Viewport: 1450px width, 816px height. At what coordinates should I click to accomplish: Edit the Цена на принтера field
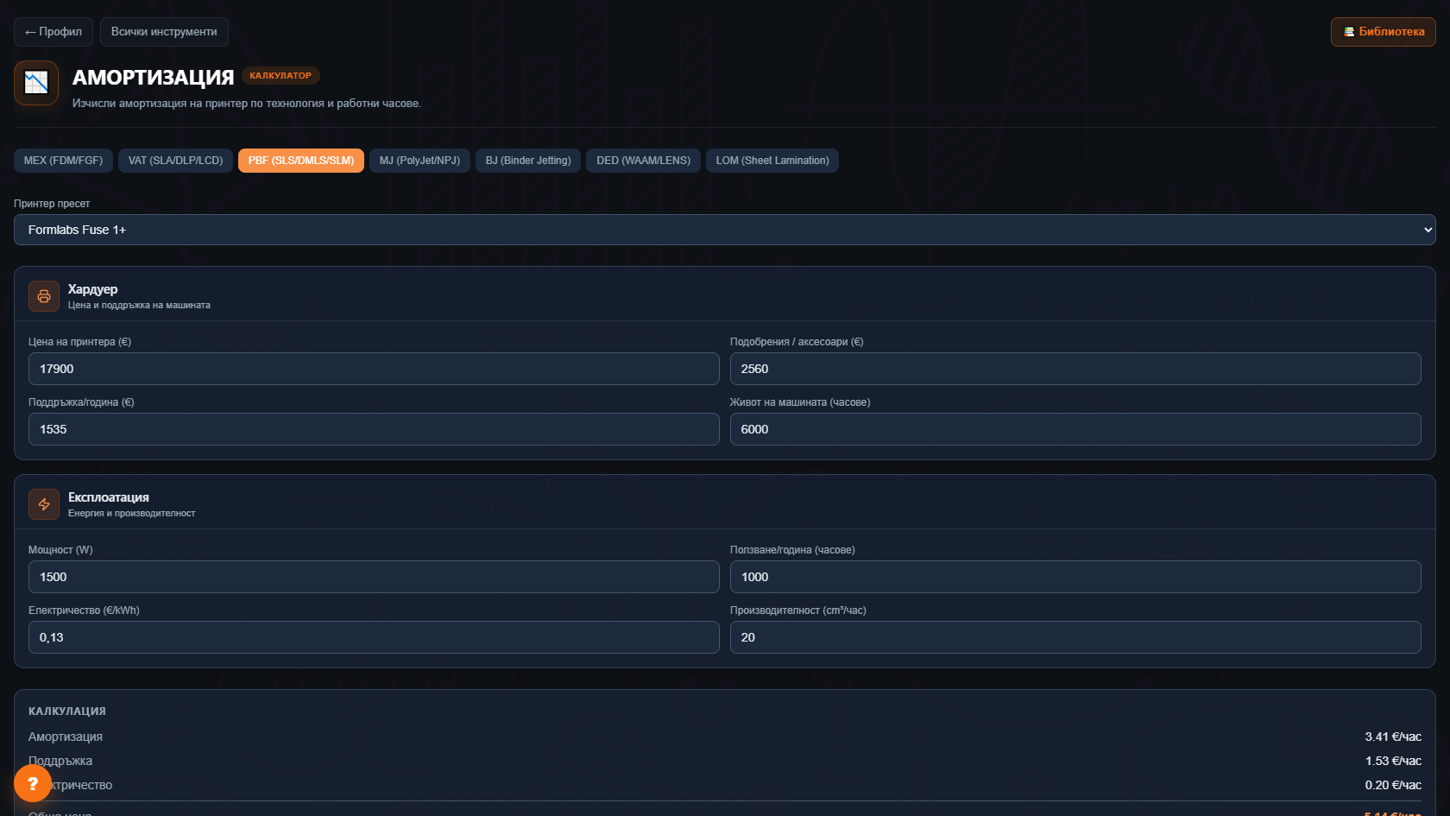point(374,369)
